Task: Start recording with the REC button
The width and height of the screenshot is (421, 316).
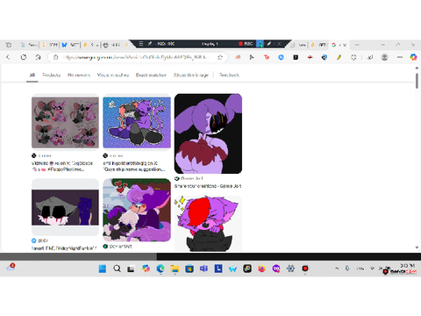Action: [x=246, y=44]
